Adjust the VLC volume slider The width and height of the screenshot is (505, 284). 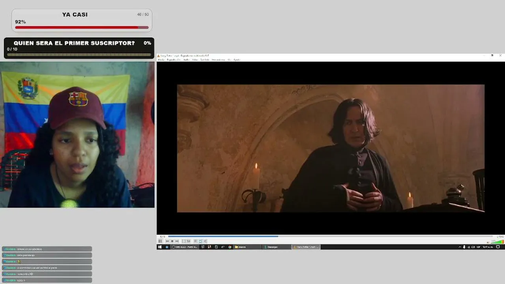click(x=497, y=241)
